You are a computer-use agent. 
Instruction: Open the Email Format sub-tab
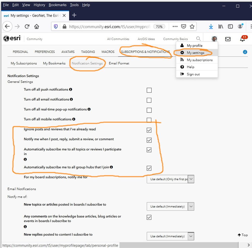coord(119,63)
